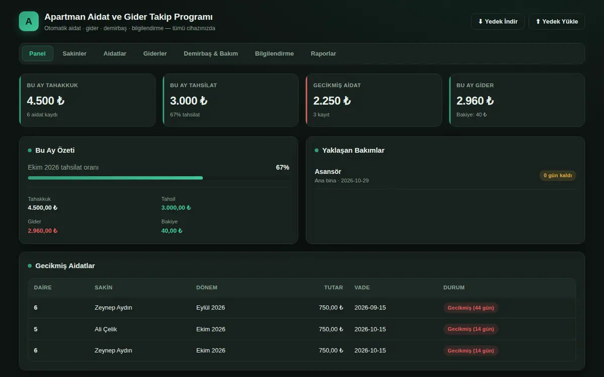This screenshot has width=604, height=377.
Task: Select Ali Çelik in the overdue table
Action: point(106,329)
